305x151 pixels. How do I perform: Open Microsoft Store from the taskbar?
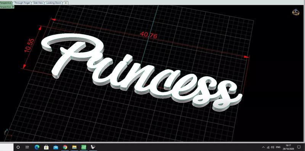pos(46,147)
